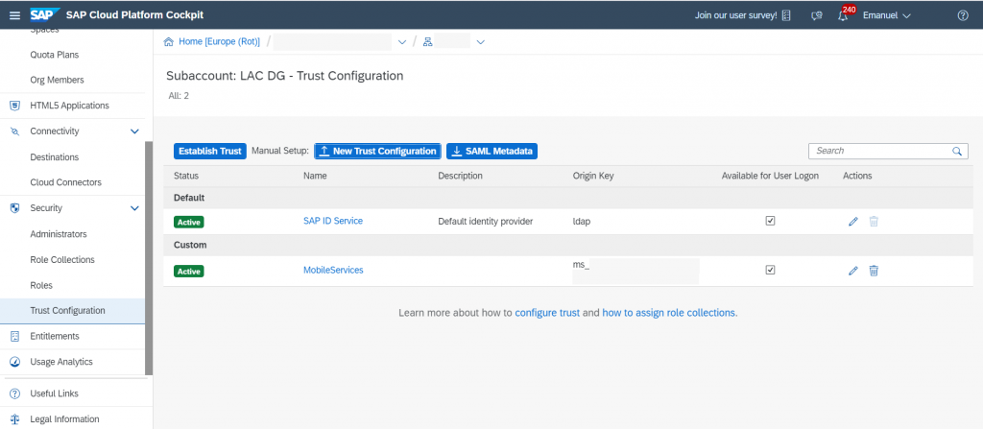Click the Name column header
983x429 pixels.
pyautogui.click(x=315, y=176)
